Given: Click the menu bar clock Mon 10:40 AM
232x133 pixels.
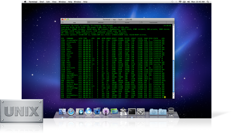Looking at the screenshot, I should (198, 2).
